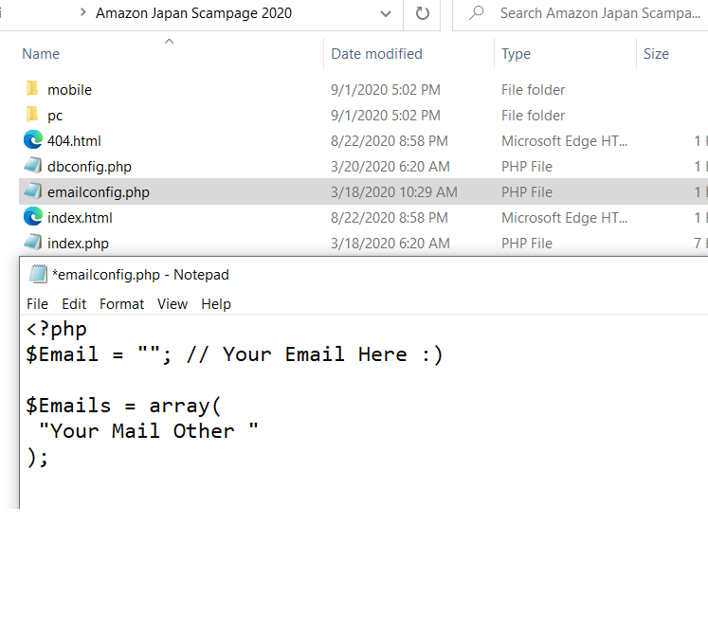Click the Notepad title bar icon
The height and width of the screenshot is (634, 708).
[x=38, y=274]
